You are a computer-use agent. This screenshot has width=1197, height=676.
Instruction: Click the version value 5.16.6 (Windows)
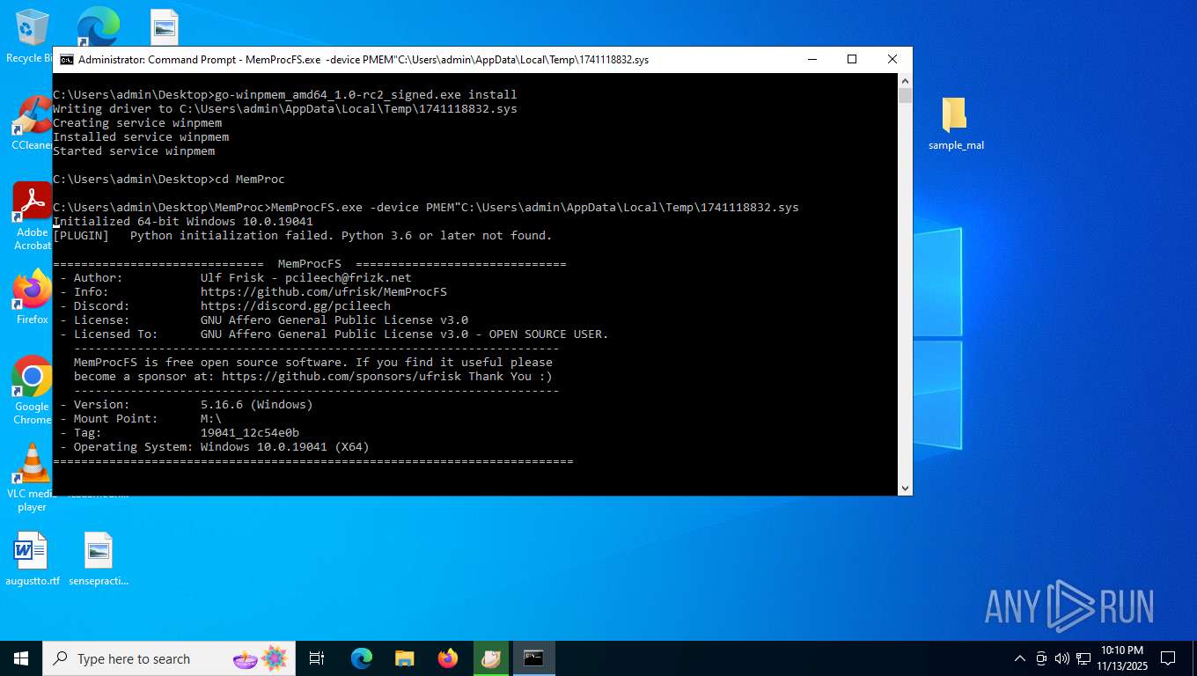tap(257, 405)
